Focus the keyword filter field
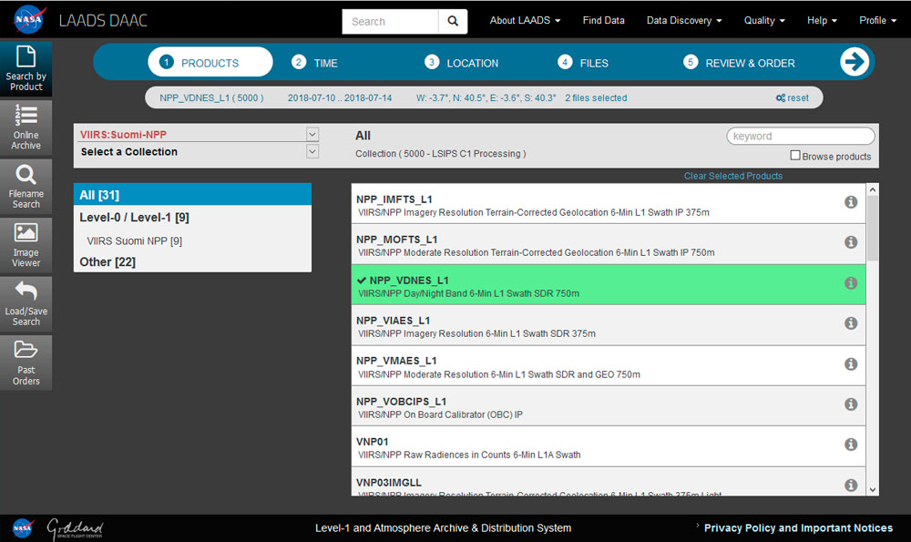This screenshot has height=542, width=911. point(800,136)
